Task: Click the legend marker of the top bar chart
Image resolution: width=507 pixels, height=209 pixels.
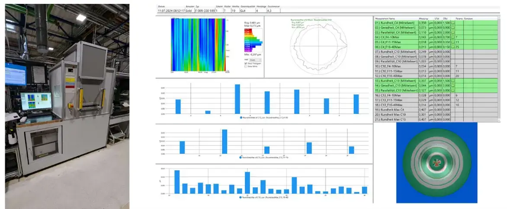Action: click(241, 118)
